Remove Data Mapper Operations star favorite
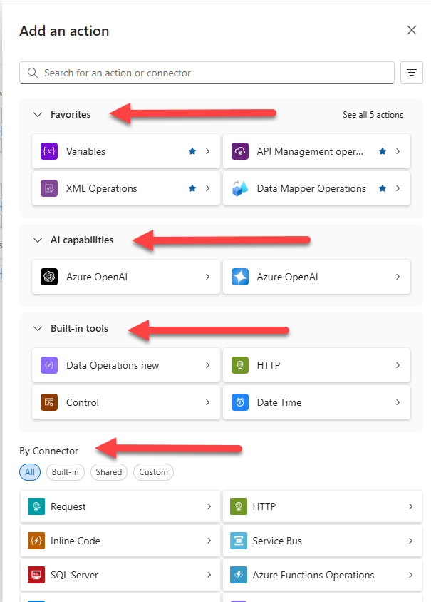The height and width of the screenshot is (602, 431). click(383, 189)
